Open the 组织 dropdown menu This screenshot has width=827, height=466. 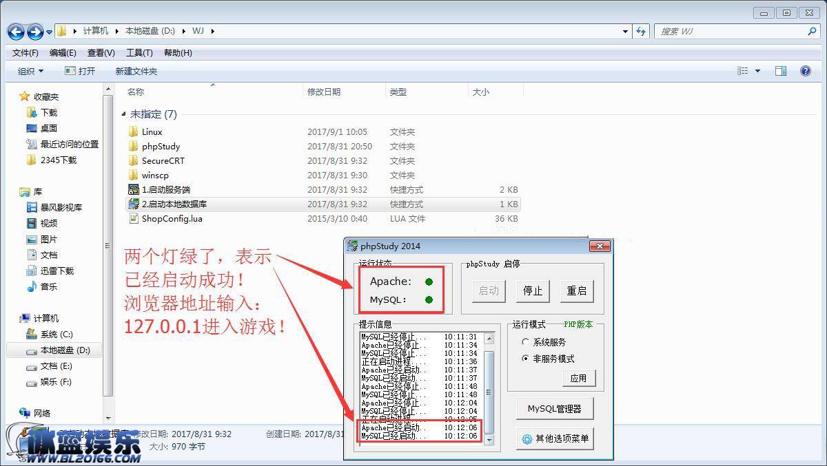30,71
